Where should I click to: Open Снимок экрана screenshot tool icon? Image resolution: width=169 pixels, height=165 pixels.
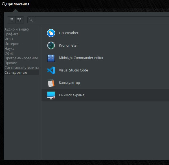51,95
